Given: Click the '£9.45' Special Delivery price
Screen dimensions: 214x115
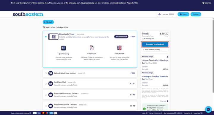Looking at the screenshot, I should 133,106.
